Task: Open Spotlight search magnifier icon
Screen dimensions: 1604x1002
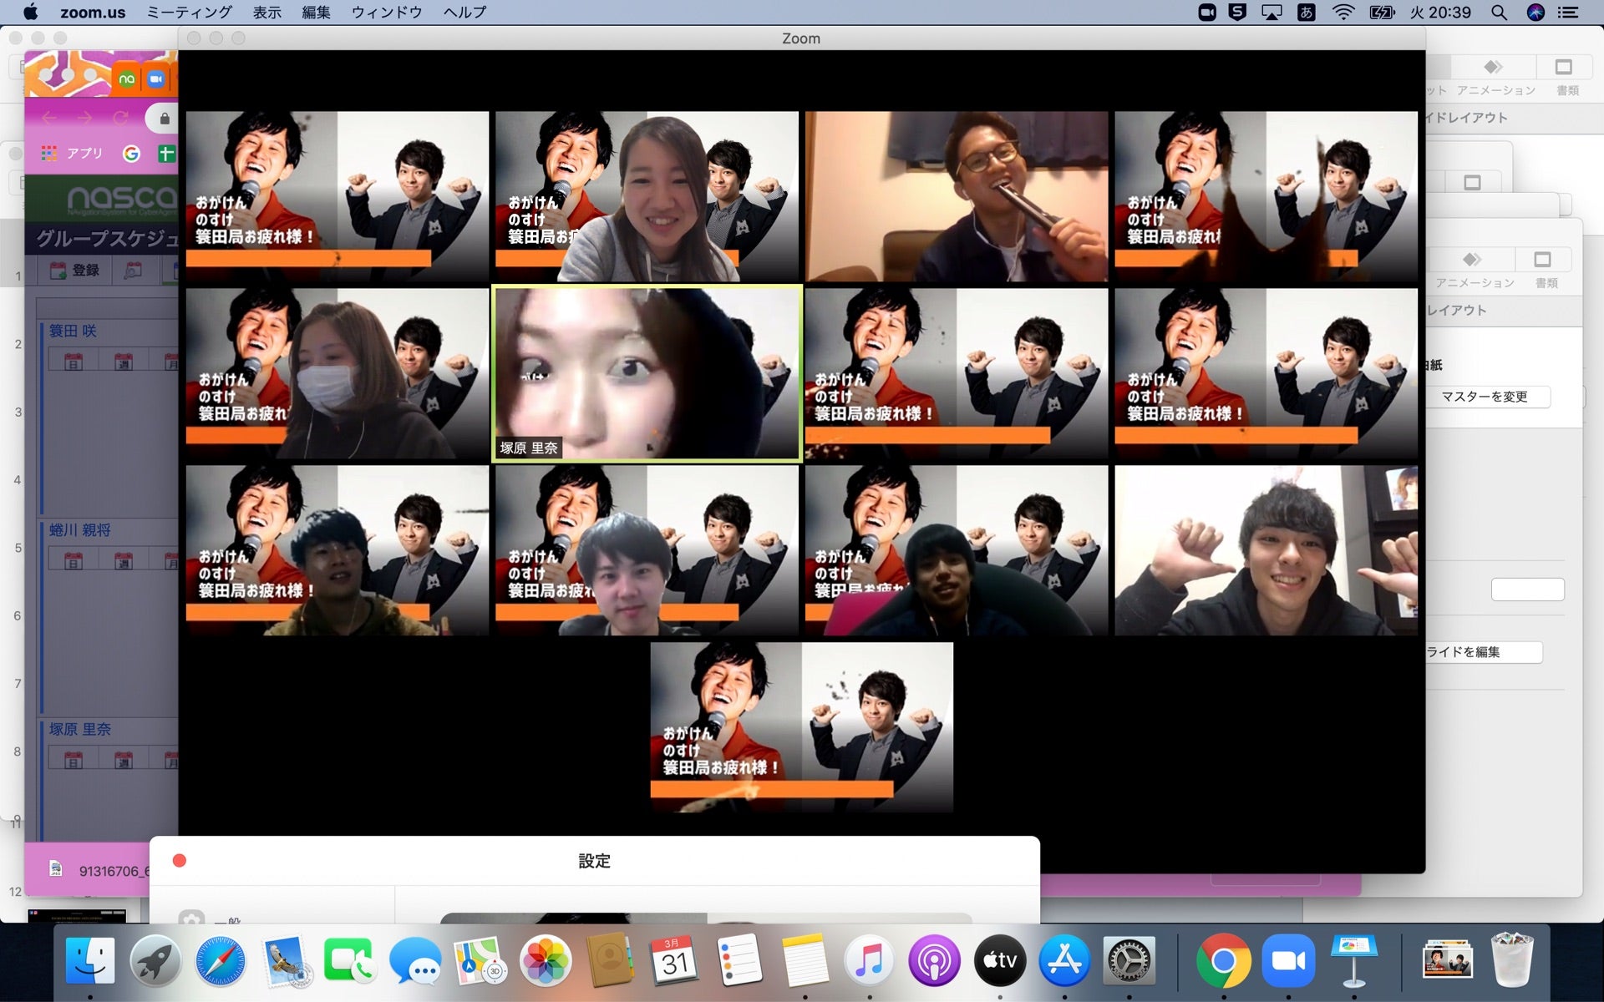Action: pos(1499,13)
